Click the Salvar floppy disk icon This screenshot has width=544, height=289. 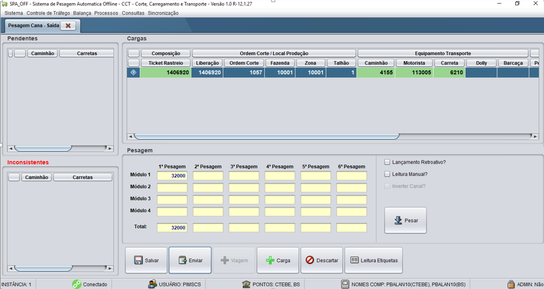point(138,260)
